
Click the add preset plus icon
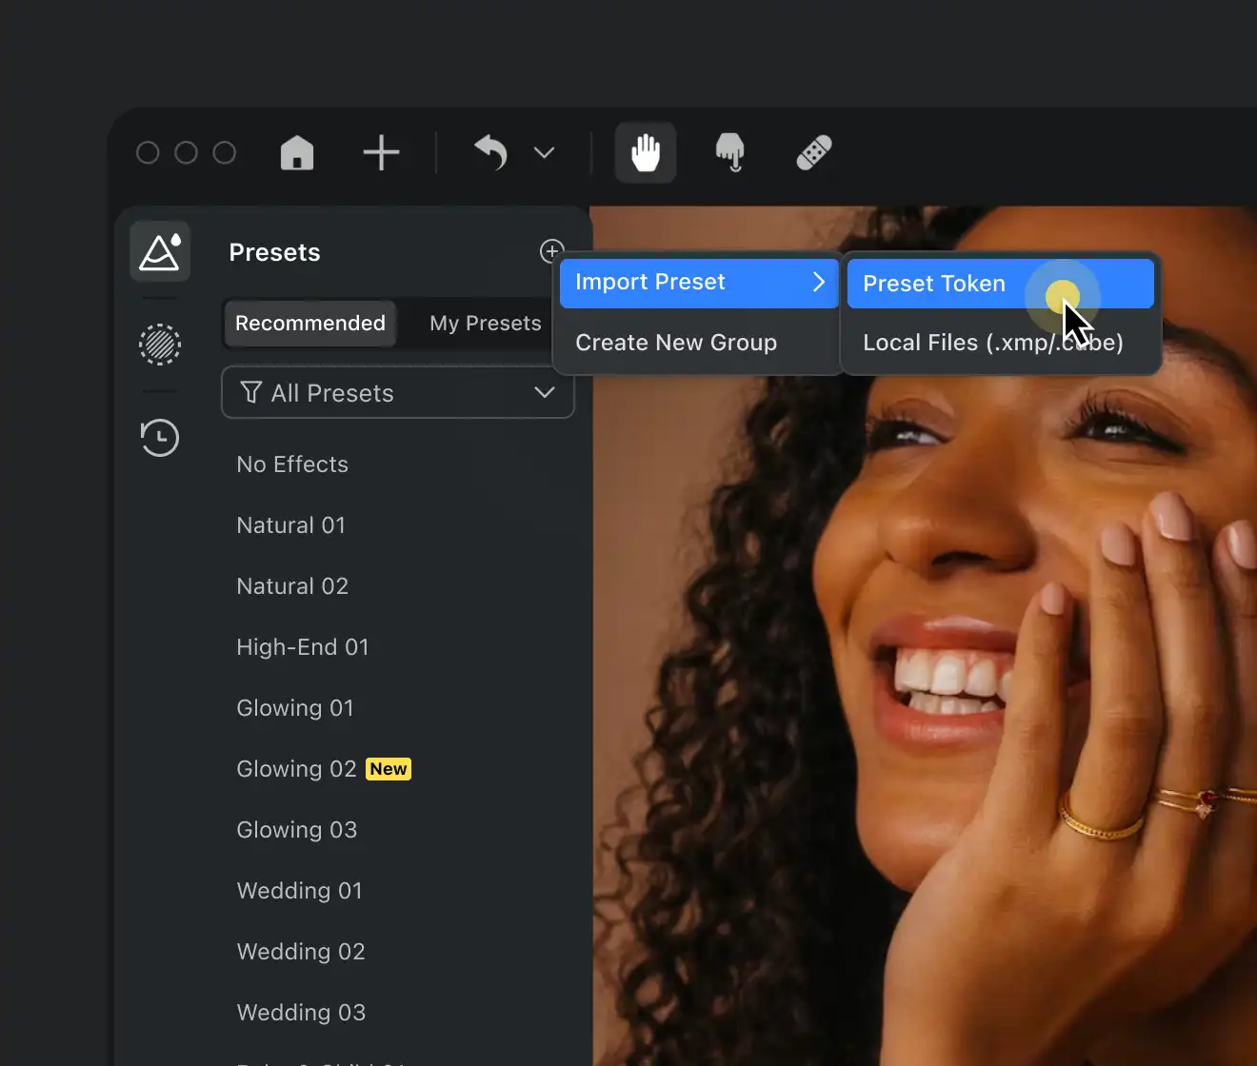click(x=550, y=251)
